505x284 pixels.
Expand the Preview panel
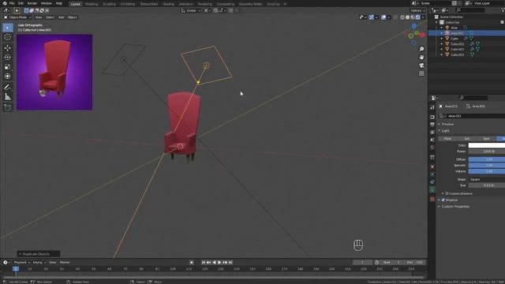[x=447, y=124]
